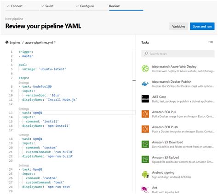Open Settings above the npm install task

tap(24, 108)
